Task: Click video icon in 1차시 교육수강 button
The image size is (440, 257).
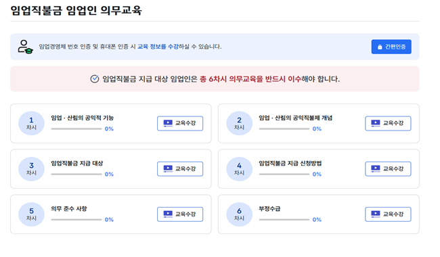Action: (168, 123)
